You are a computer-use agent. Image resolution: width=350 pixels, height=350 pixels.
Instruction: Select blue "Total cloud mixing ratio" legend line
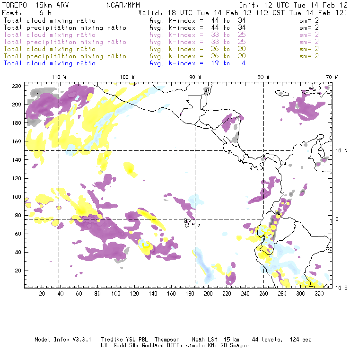pyautogui.click(x=50, y=63)
